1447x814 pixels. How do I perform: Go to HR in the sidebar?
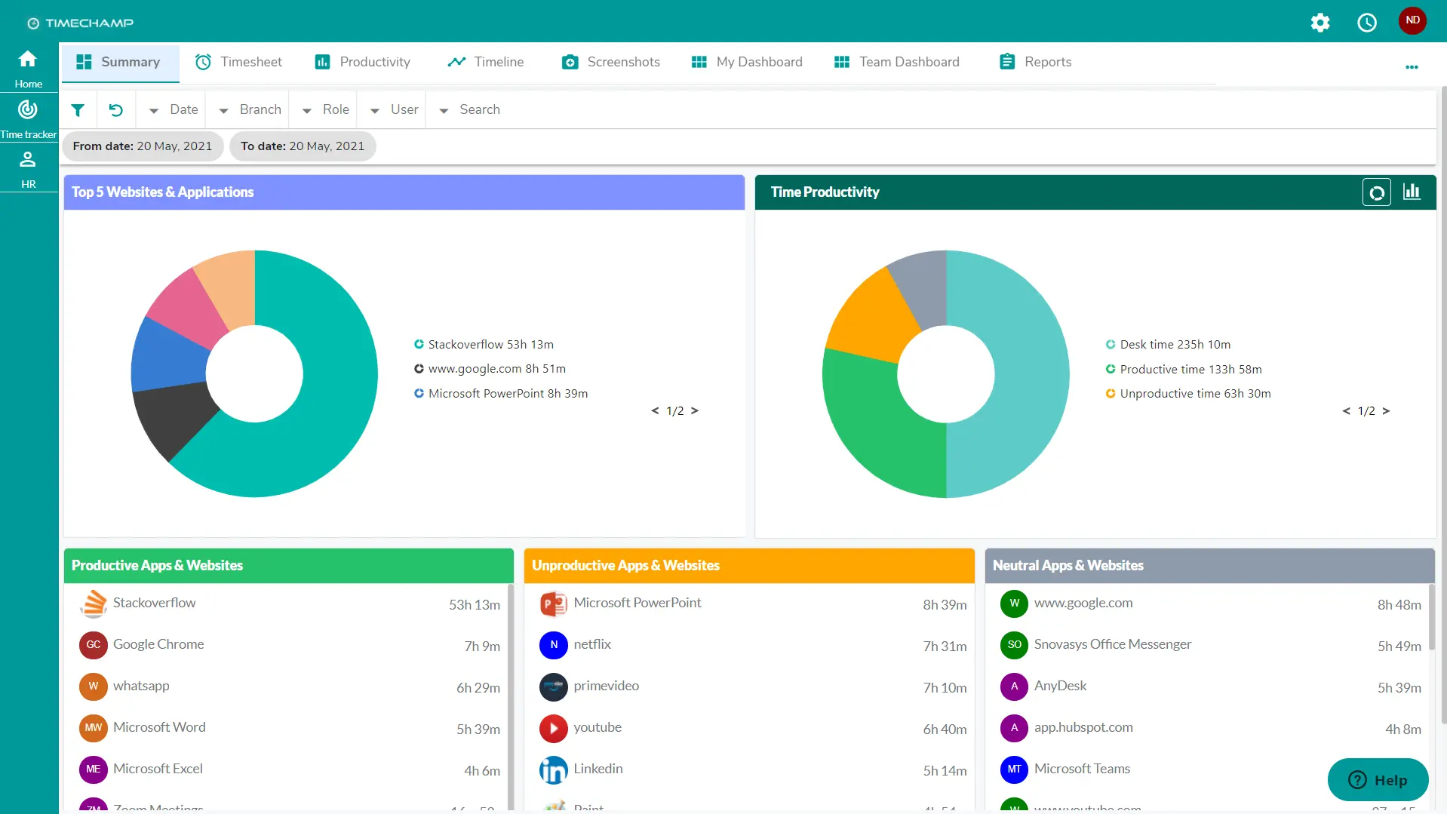pyautogui.click(x=28, y=169)
